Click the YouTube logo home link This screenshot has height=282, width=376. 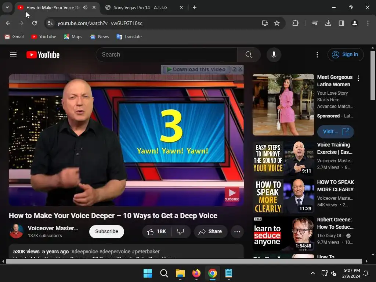coord(43,55)
